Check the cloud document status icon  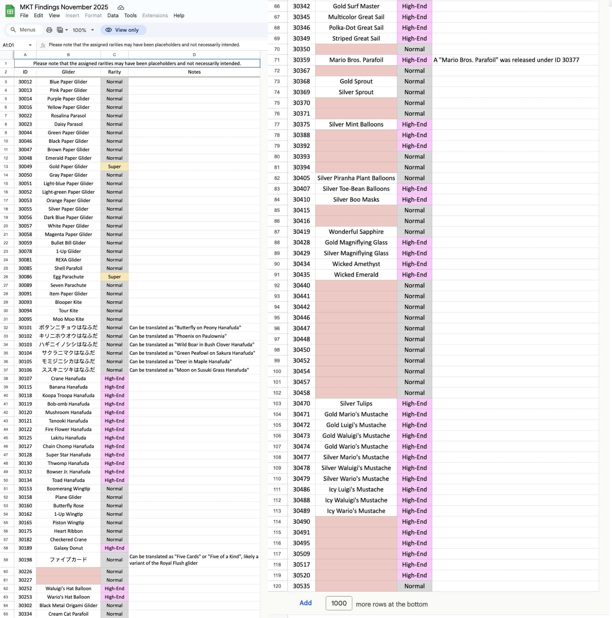[121, 7]
